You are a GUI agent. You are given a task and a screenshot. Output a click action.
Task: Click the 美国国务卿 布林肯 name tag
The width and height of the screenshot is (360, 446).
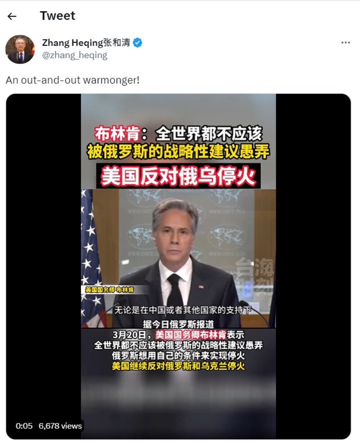click(x=109, y=290)
